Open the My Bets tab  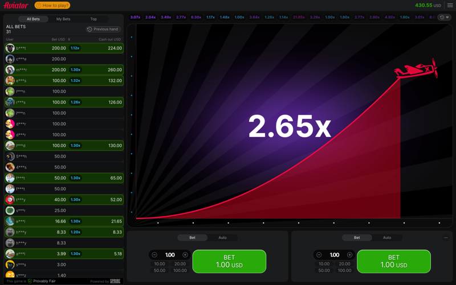63,19
